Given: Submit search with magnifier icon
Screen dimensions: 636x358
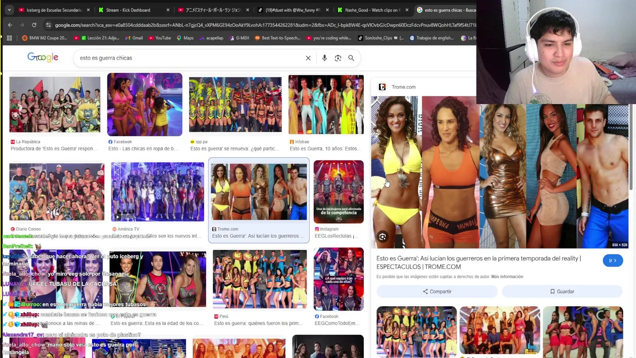Looking at the screenshot, I should pyautogui.click(x=351, y=58).
